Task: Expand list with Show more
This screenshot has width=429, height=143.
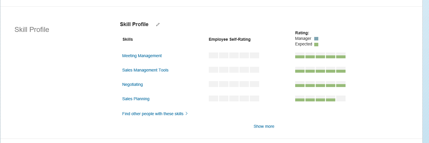Action: (x=264, y=126)
